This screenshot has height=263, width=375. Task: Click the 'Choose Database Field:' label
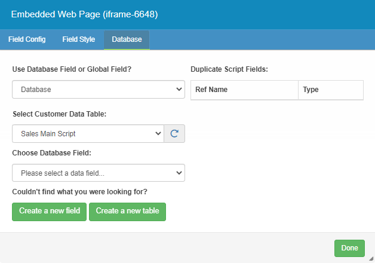52,153
